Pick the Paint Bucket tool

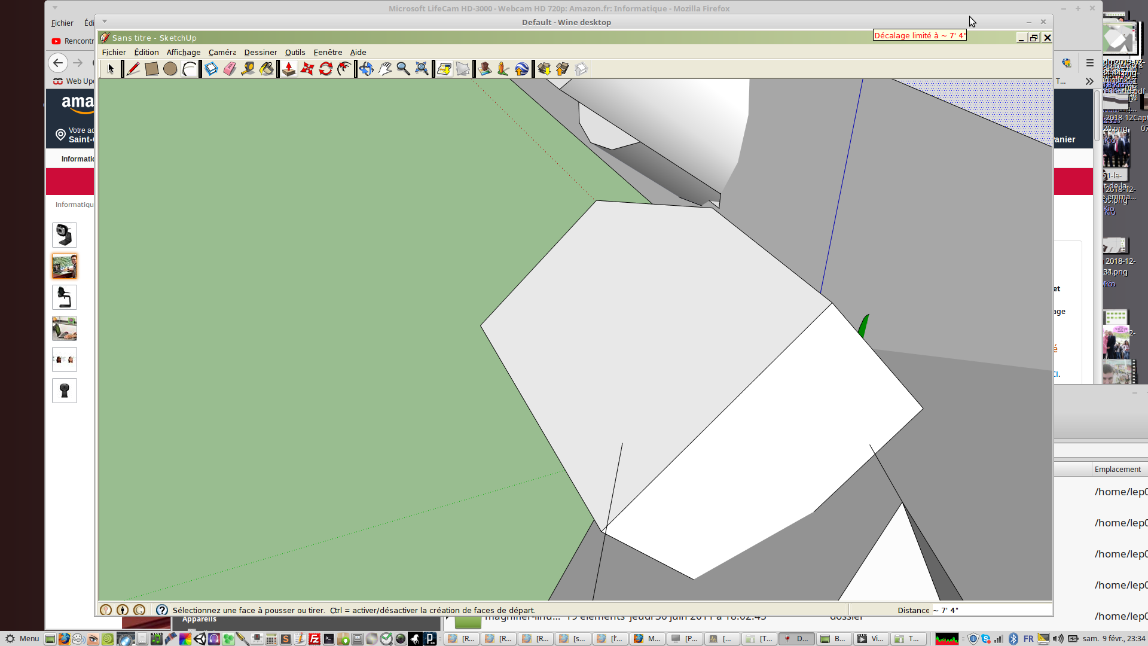[267, 69]
